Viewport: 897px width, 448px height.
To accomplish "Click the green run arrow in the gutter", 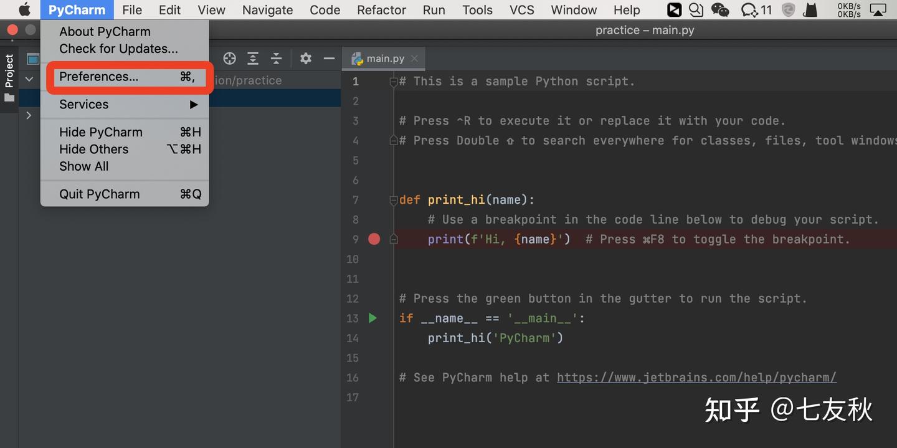I will coord(373,318).
